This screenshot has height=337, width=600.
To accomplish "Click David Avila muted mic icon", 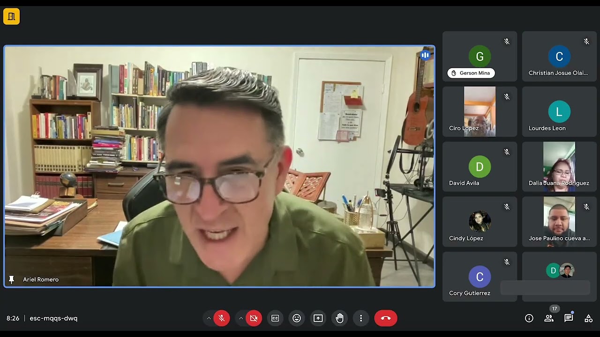I will click(x=507, y=152).
